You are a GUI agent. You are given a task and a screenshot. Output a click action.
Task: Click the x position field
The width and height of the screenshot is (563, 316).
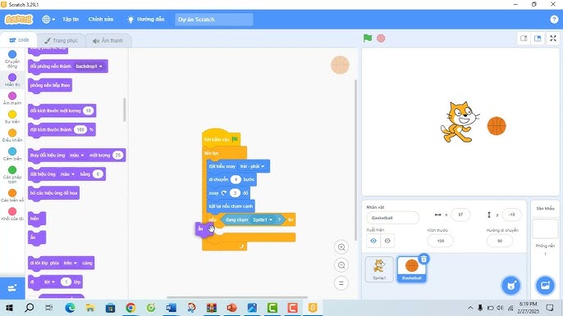point(460,214)
